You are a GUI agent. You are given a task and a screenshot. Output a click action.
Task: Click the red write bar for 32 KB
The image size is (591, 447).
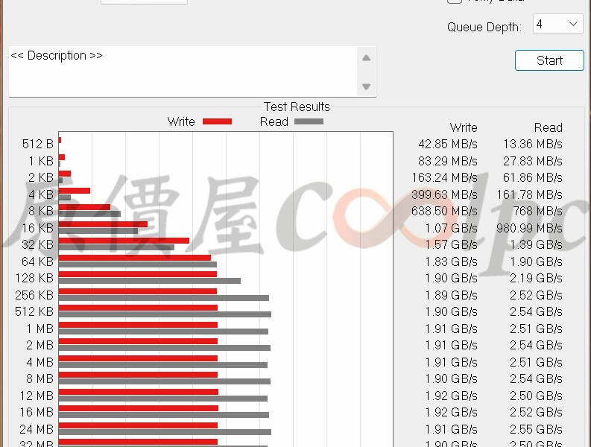point(124,241)
